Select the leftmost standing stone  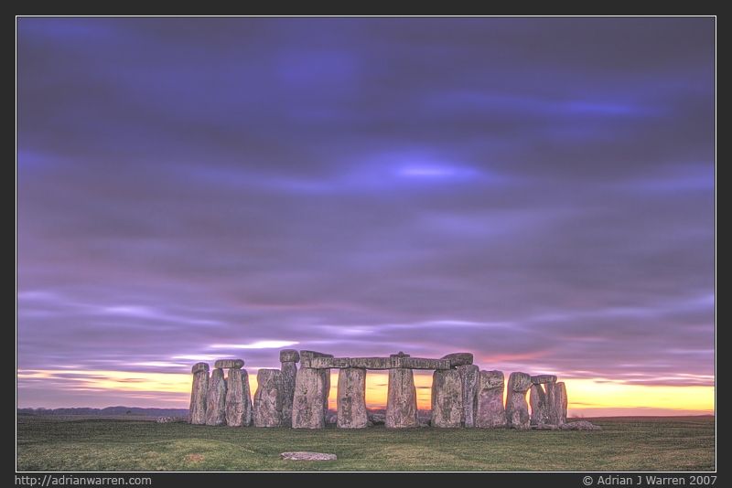click(x=199, y=395)
